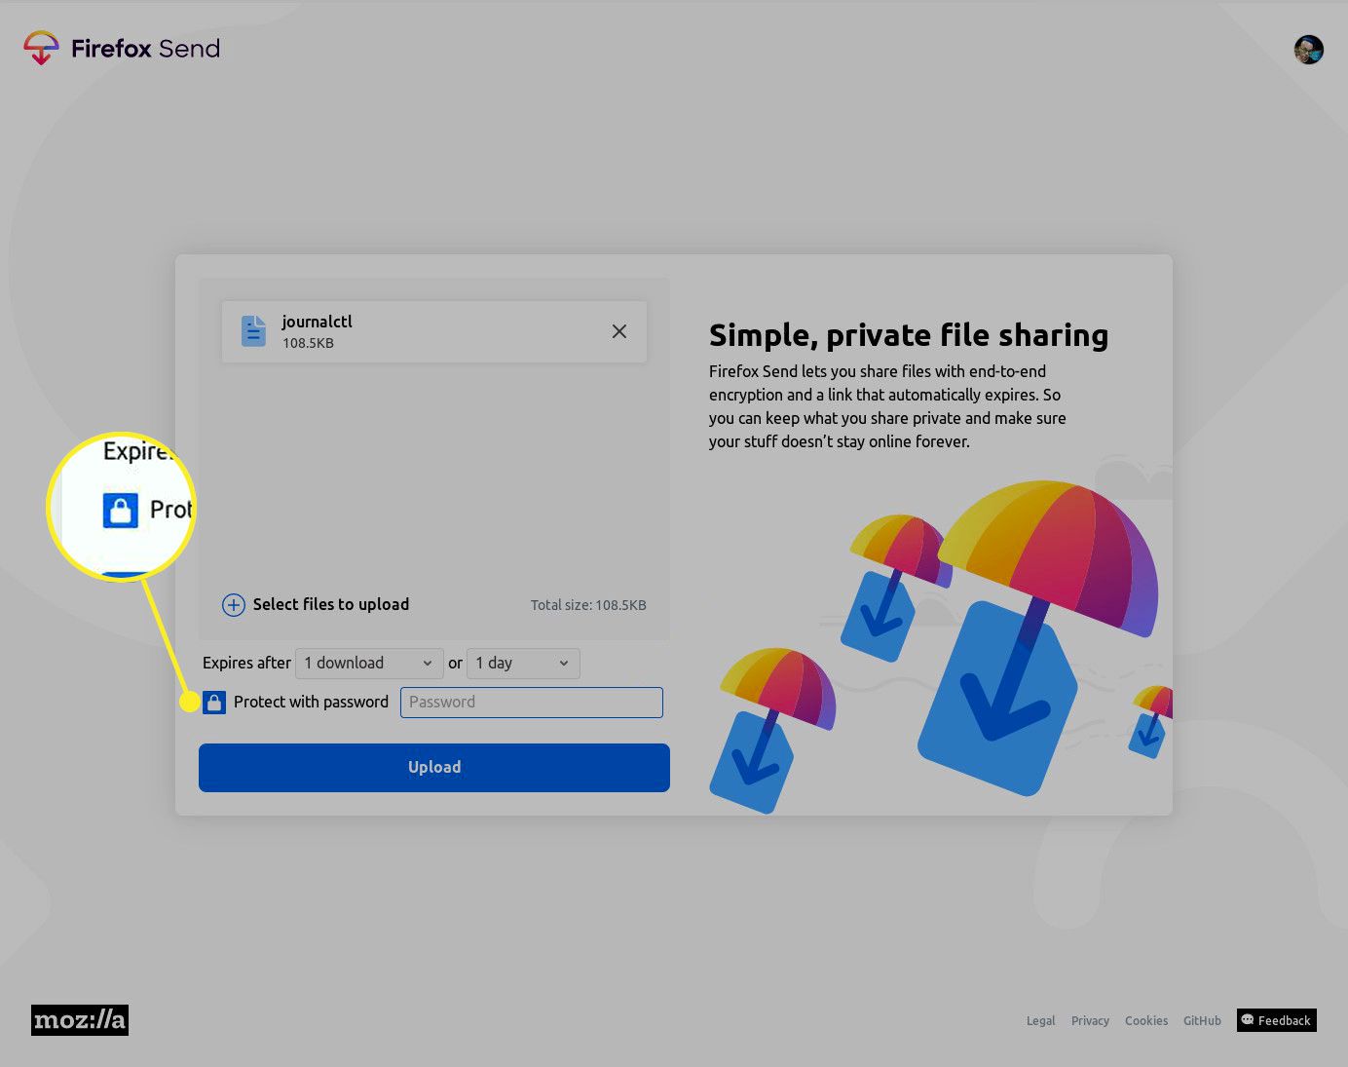This screenshot has height=1067, width=1348.
Task: Click the blue Upload button
Action: point(434,768)
